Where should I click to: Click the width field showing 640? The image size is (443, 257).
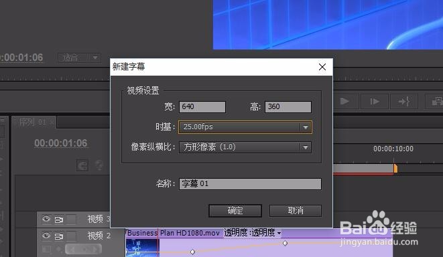click(202, 107)
